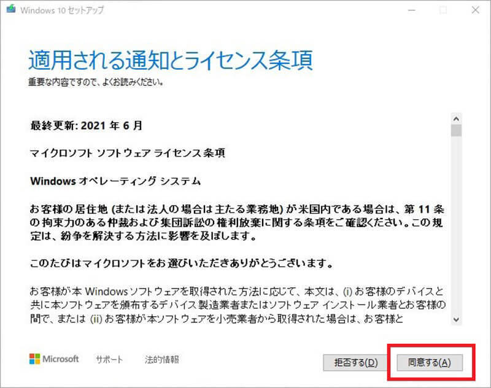
Task: Click the 重要な内容ですので subtitle text
Action: [96, 82]
